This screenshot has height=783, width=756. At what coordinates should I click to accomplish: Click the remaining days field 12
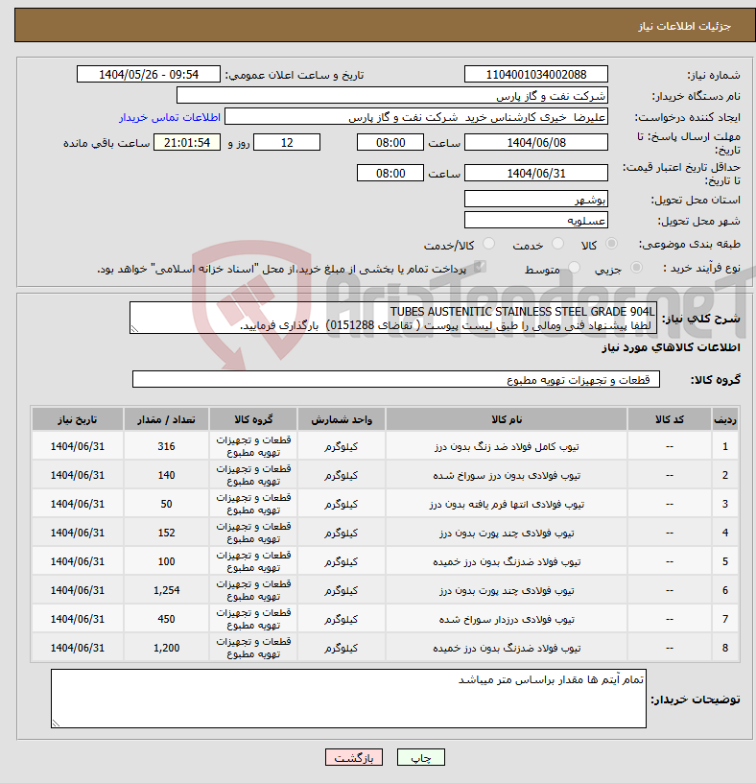tap(287, 143)
